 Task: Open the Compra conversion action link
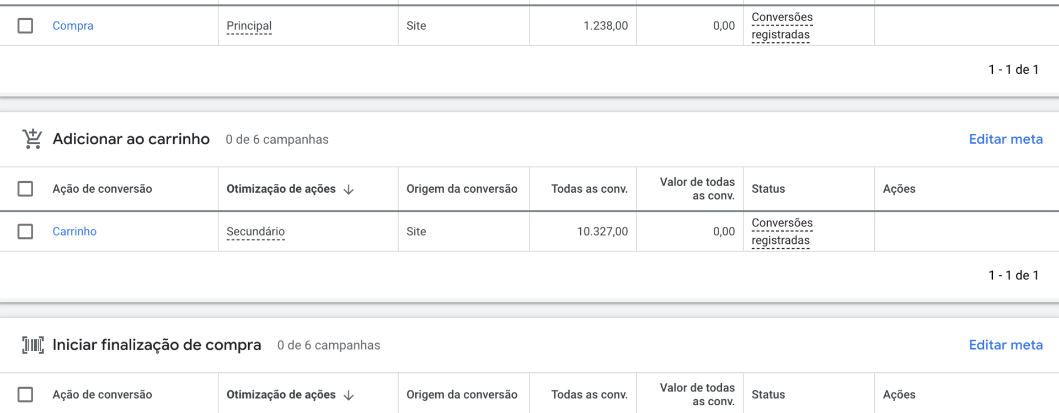[x=73, y=26]
